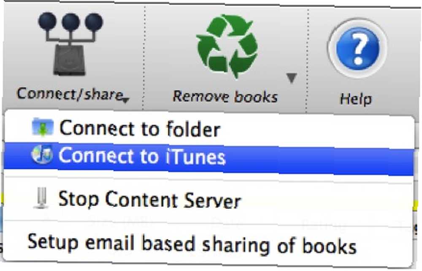Click the iTunes disc icon in the menu

point(42,154)
